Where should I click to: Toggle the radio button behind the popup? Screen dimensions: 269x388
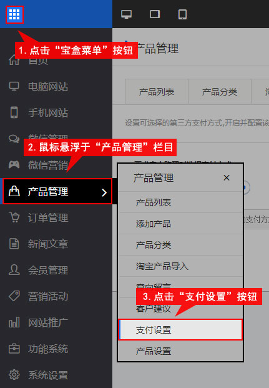pyautogui.click(x=247, y=187)
